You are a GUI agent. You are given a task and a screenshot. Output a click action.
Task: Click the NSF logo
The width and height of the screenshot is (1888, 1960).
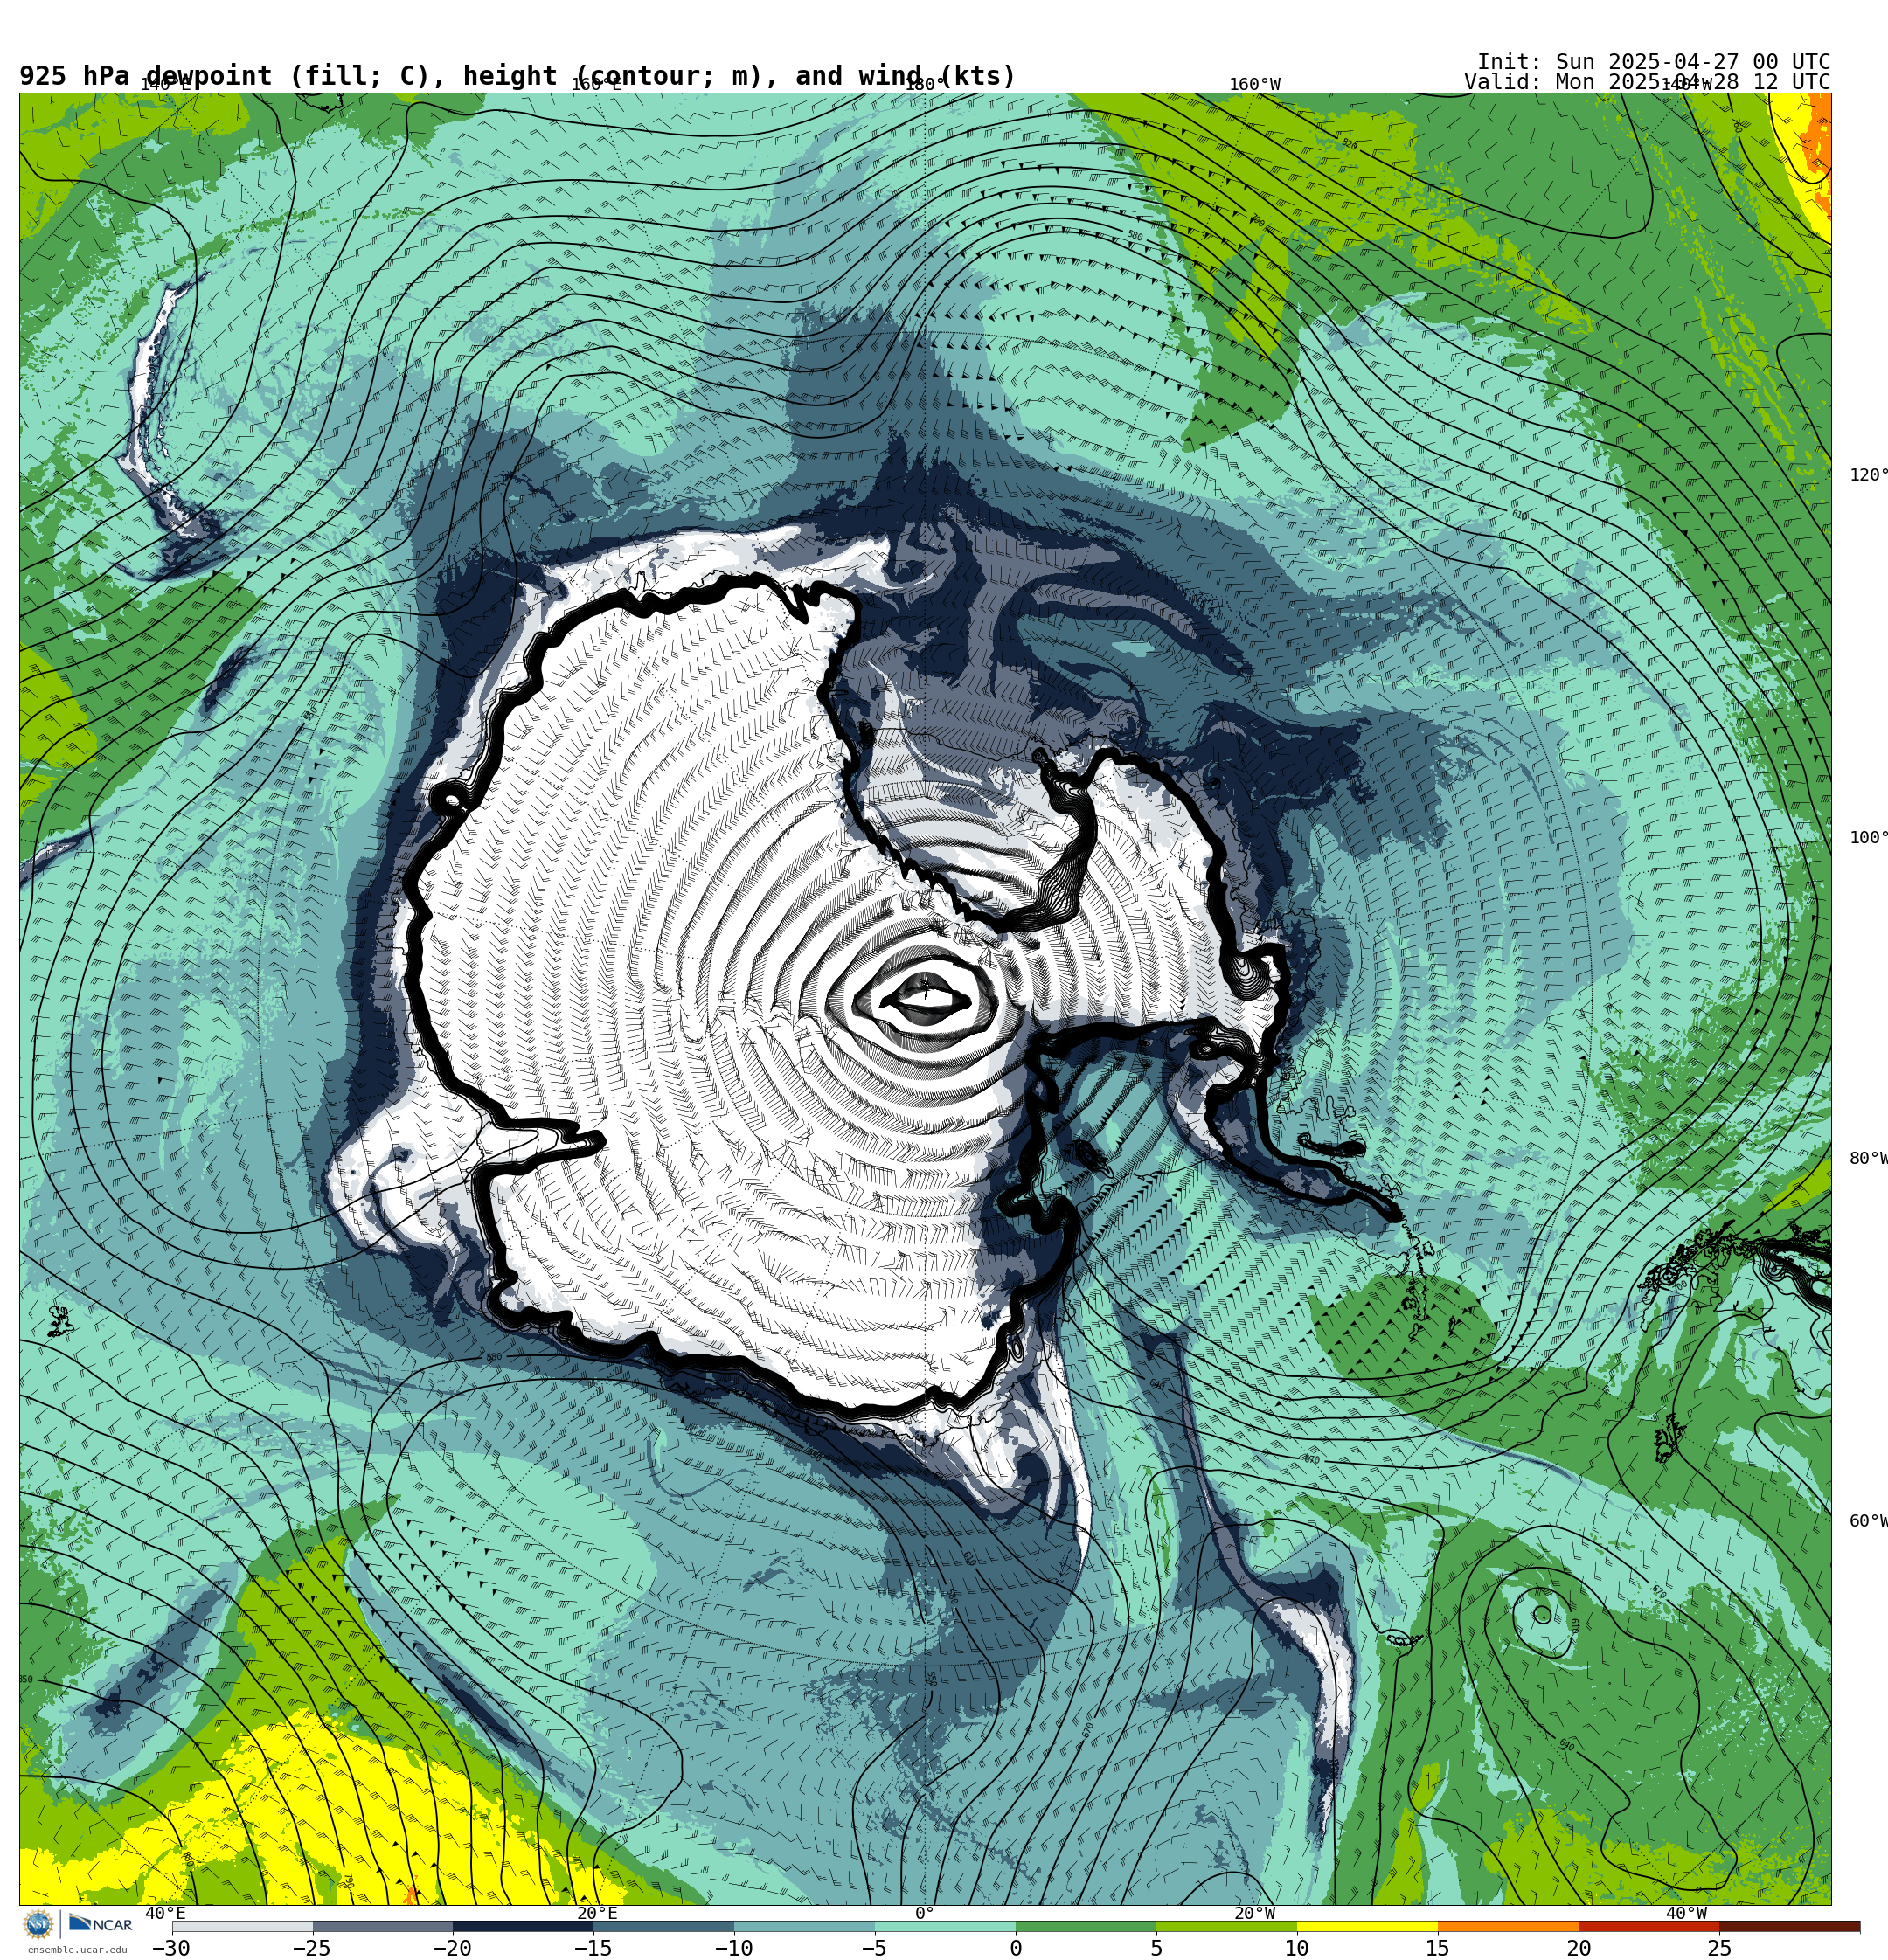point(38,1924)
